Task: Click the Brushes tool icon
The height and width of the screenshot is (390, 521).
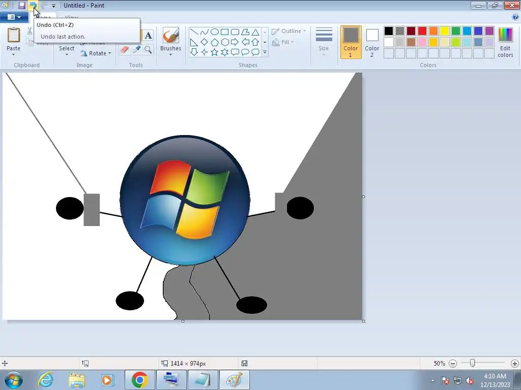Action: pos(170,35)
